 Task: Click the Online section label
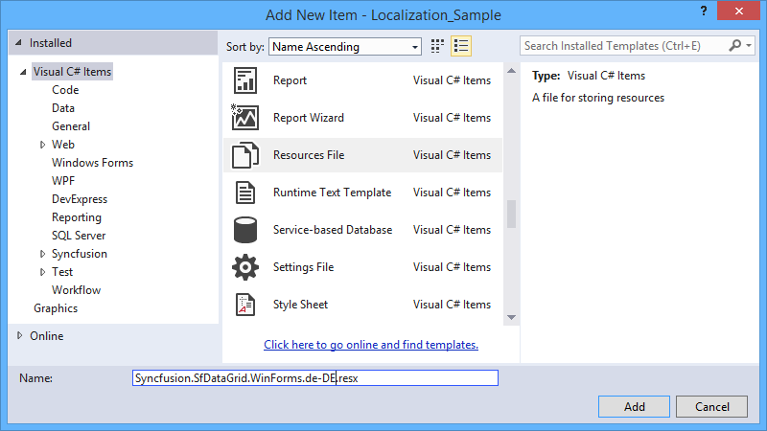[x=46, y=336]
